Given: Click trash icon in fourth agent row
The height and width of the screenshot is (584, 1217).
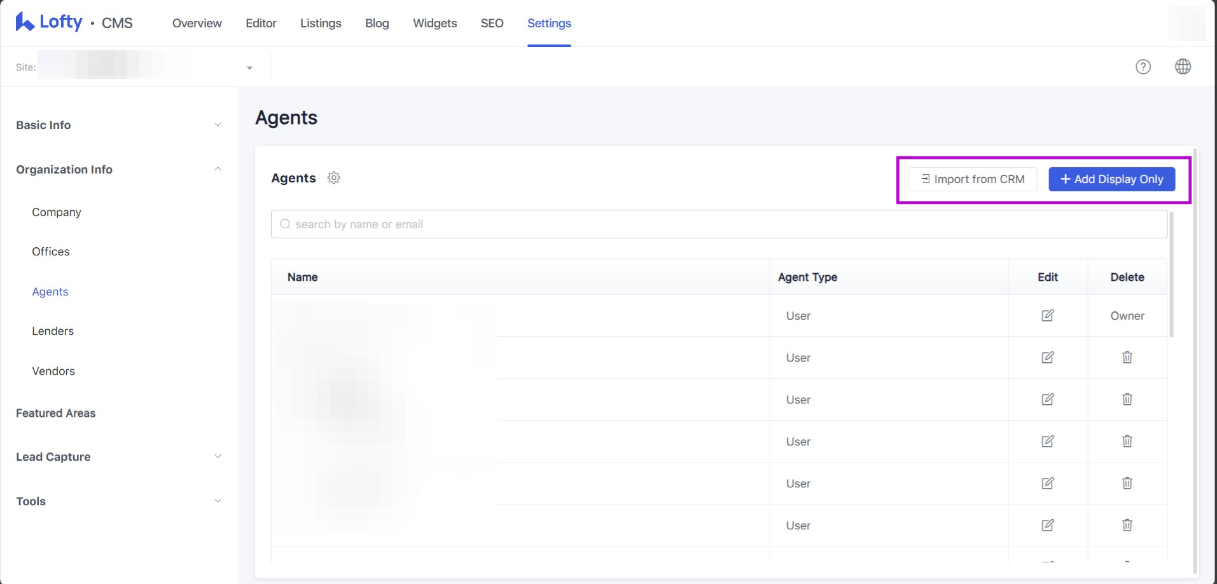Looking at the screenshot, I should (x=1127, y=441).
